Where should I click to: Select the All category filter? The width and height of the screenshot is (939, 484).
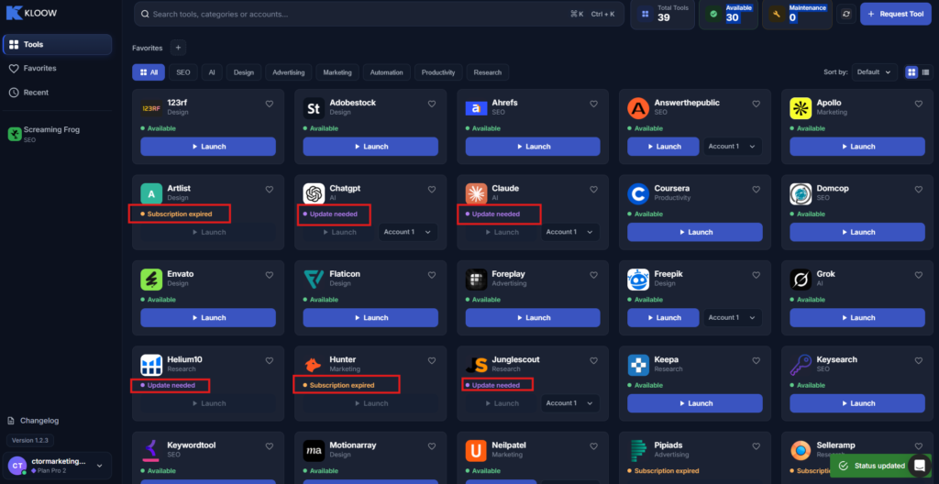tap(149, 72)
